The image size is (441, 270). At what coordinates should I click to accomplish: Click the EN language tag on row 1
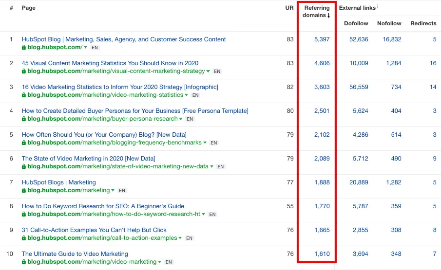(x=95, y=48)
